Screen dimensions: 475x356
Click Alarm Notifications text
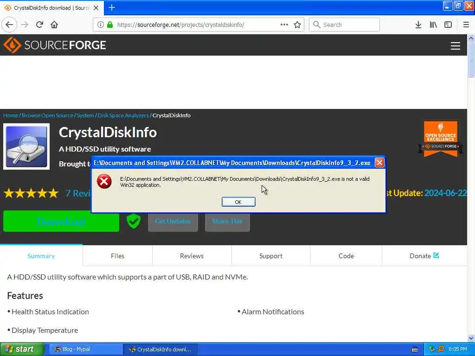coord(273,312)
